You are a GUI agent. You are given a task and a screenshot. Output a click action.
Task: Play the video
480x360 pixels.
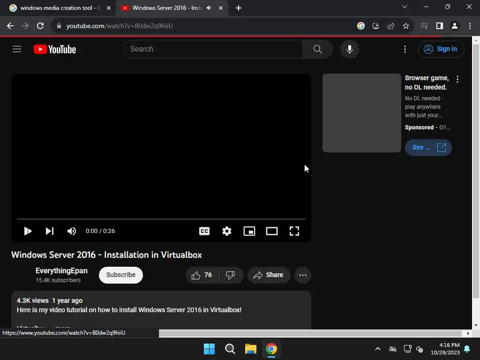[x=28, y=231]
